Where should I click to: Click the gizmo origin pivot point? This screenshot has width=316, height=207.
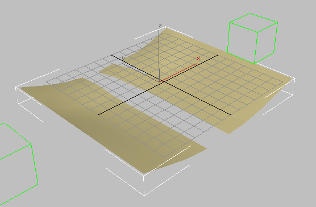[160, 81]
